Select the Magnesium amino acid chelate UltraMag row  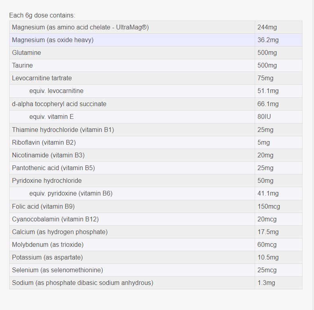80,27
